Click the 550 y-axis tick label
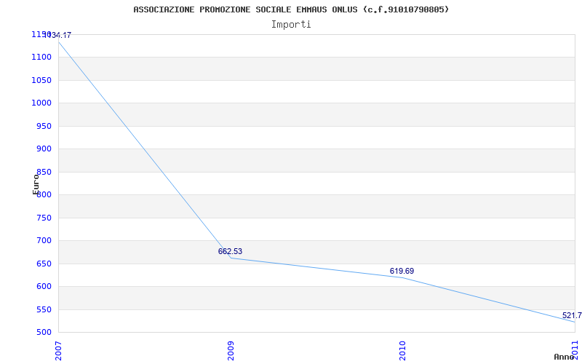582x364 pixels. (x=44, y=310)
